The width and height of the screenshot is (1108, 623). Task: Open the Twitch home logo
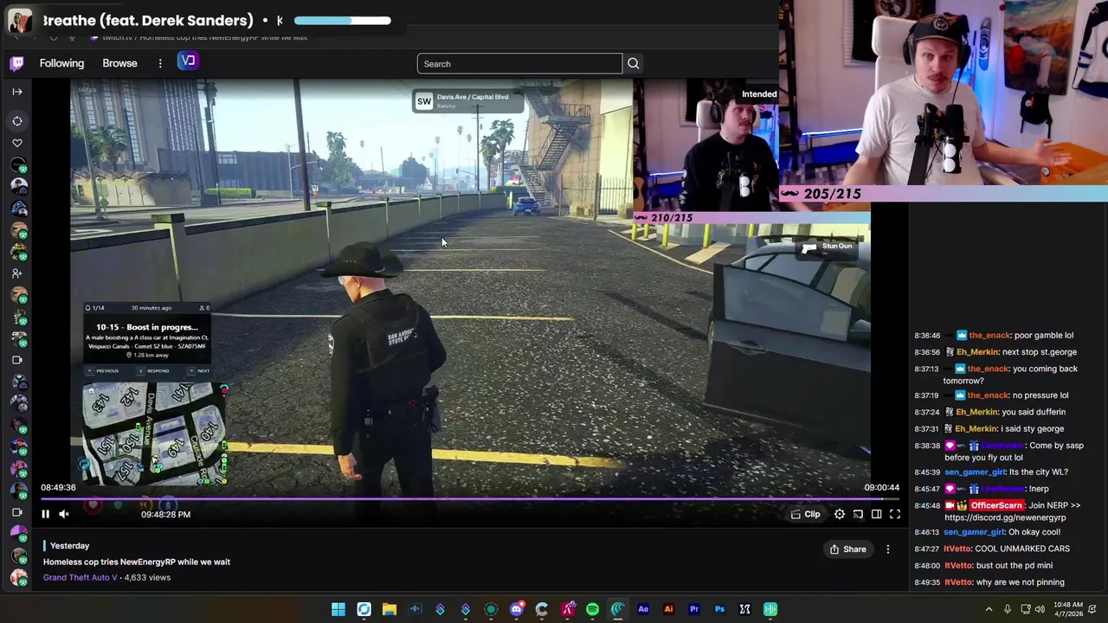pos(16,63)
